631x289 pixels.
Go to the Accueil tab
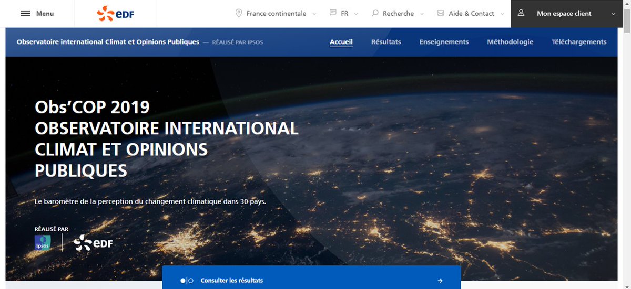pyautogui.click(x=341, y=42)
